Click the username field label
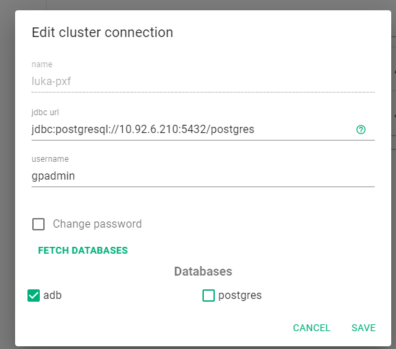 pyautogui.click(x=50, y=159)
